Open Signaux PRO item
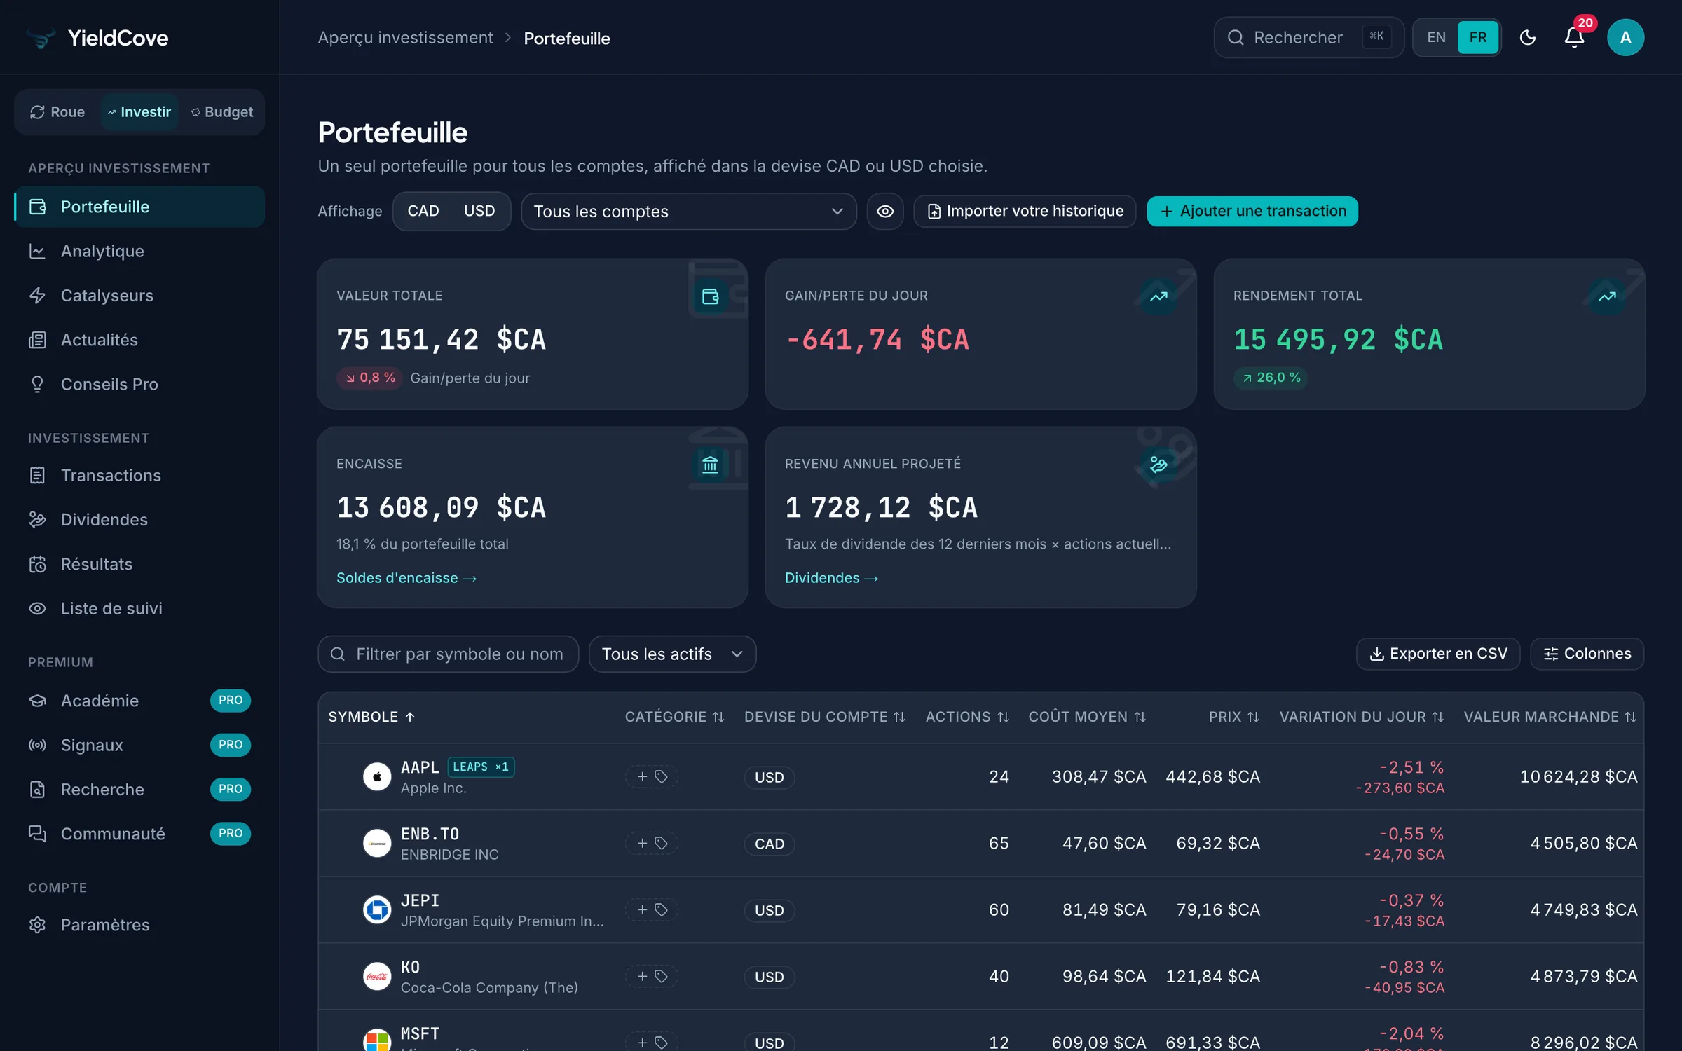Image resolution: width=1682 pixels, height=1051 pixels. tap(139, 745)
